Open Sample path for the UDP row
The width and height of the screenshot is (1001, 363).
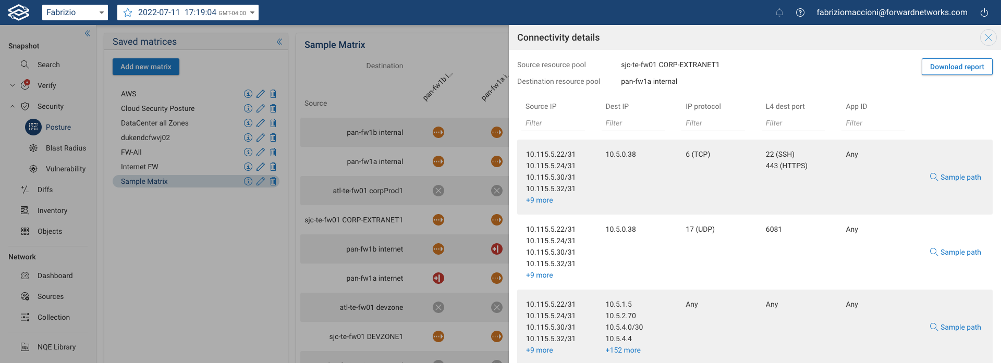coord(956,252)
